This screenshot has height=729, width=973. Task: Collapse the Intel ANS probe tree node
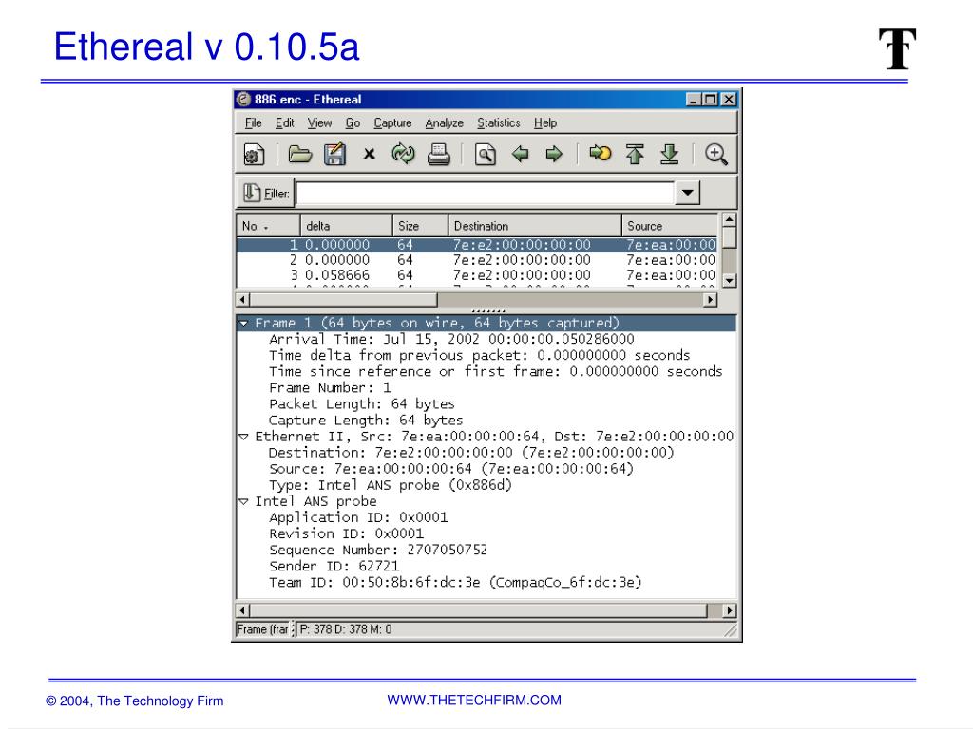244,501
